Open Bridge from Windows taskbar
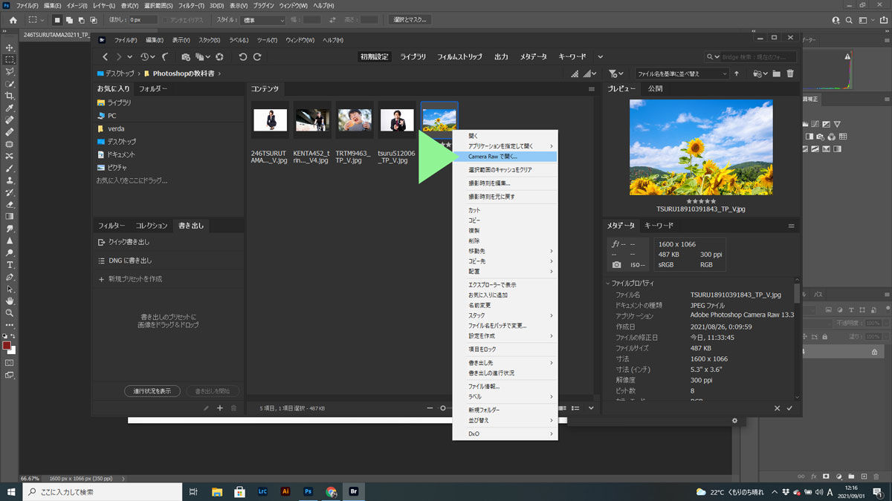Viewport: 892px width, 501px height. pyautogui.click(x=352, y=491)
